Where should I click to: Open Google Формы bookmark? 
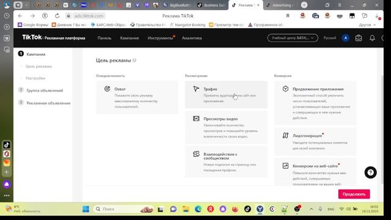32,24
